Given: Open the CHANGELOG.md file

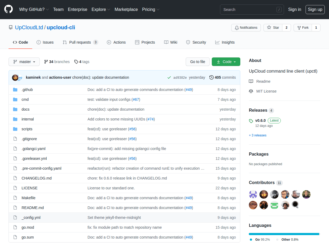Looking at the screenshot, I should point(36,178).
